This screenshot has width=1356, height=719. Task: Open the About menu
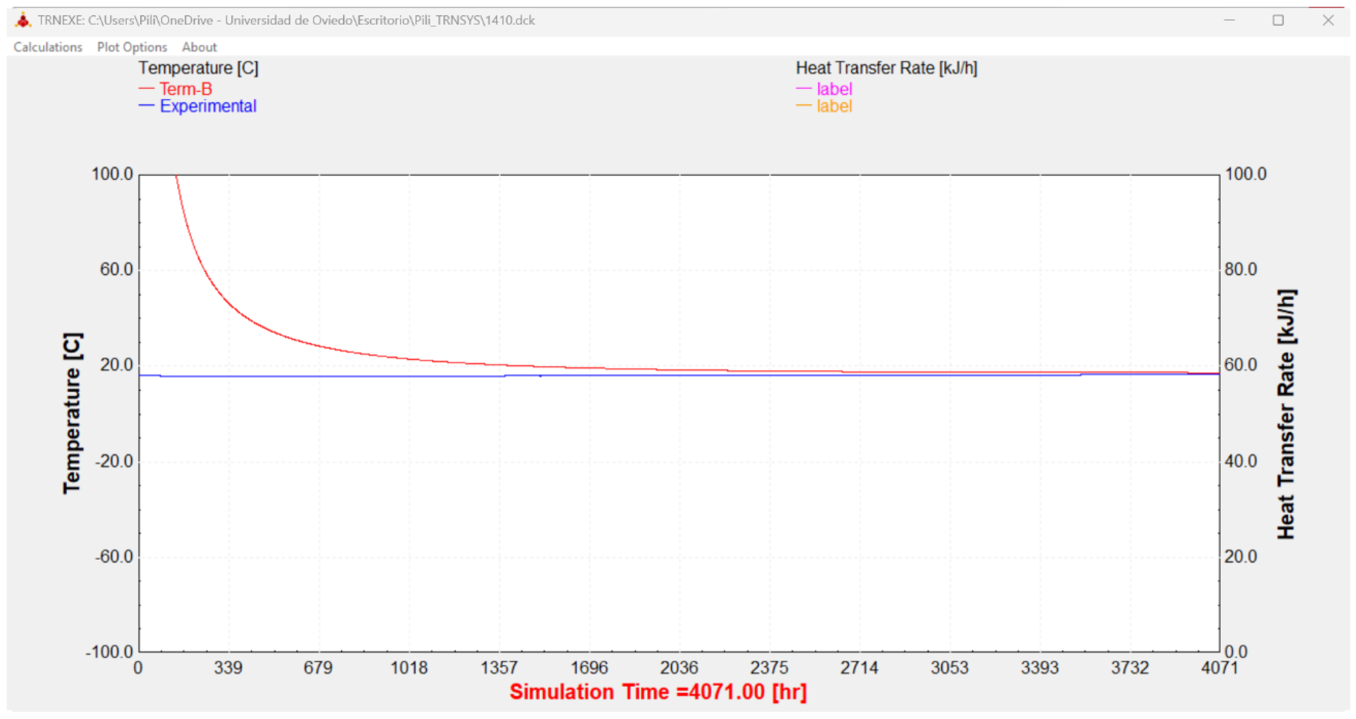point(199,47)
